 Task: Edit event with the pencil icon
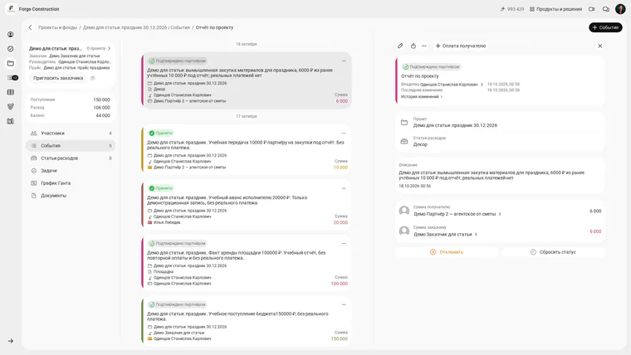400,46
